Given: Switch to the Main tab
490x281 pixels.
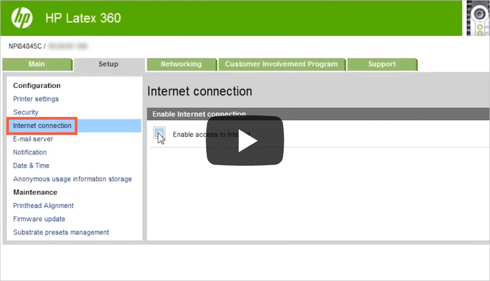Looking at the screenshot, I should coord(37,64).
